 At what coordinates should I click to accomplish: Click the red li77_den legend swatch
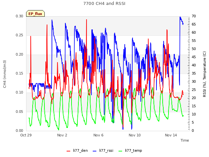coord(68,151)
